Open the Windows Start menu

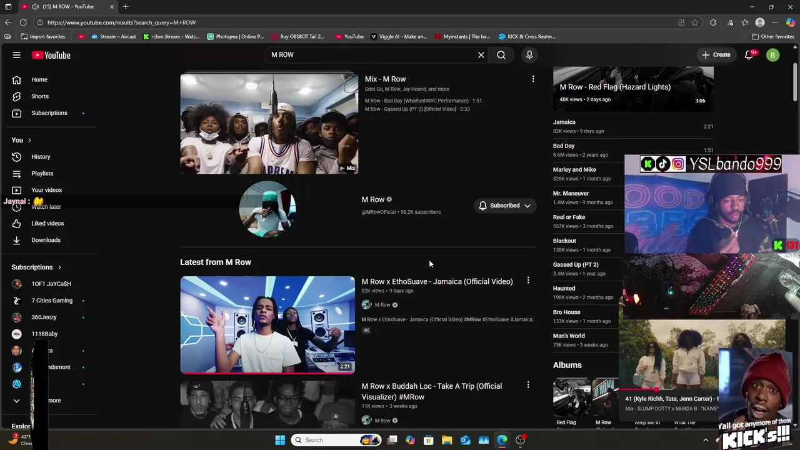[x=280, y=440]
